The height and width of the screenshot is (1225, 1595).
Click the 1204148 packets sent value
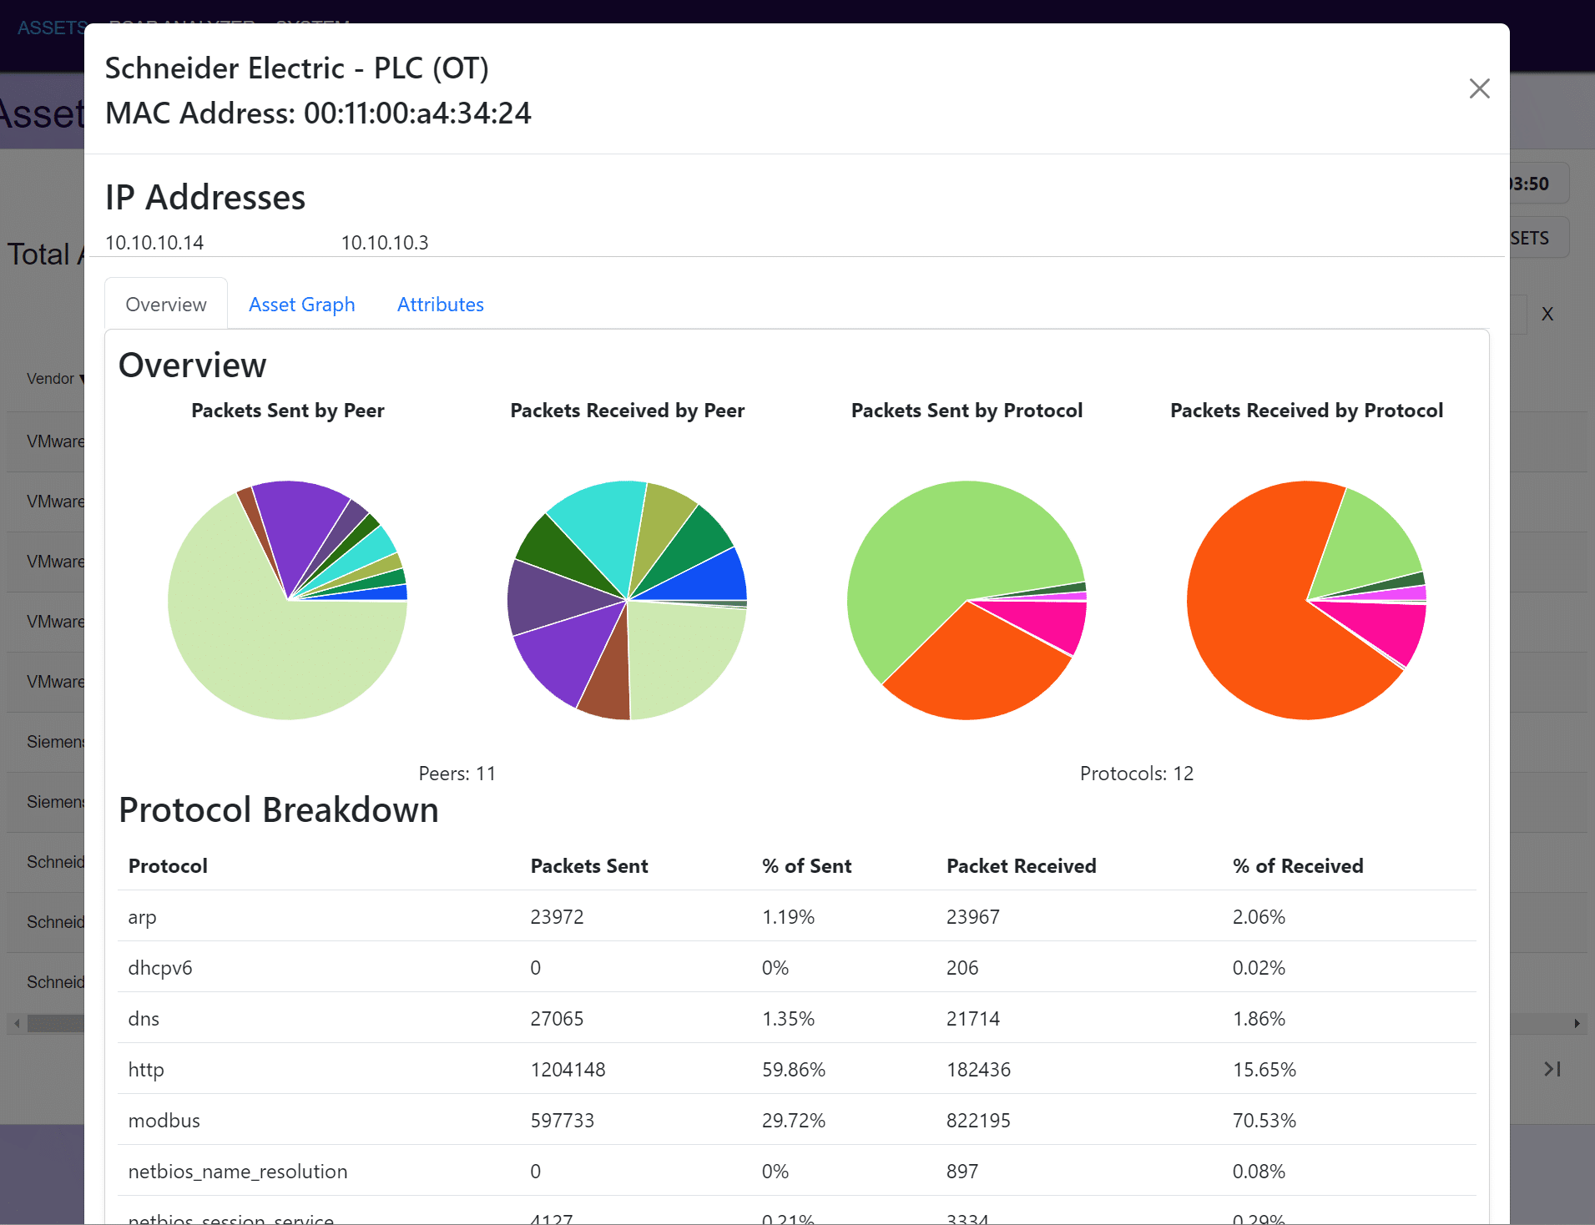click(568, 1070)
